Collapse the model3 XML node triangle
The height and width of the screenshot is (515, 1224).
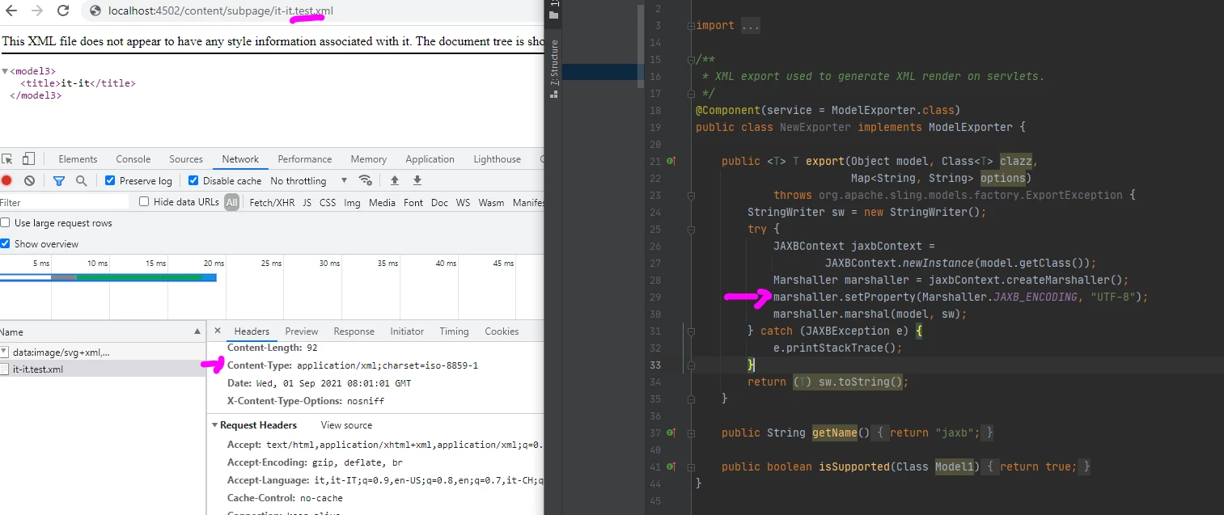point(5,72)
